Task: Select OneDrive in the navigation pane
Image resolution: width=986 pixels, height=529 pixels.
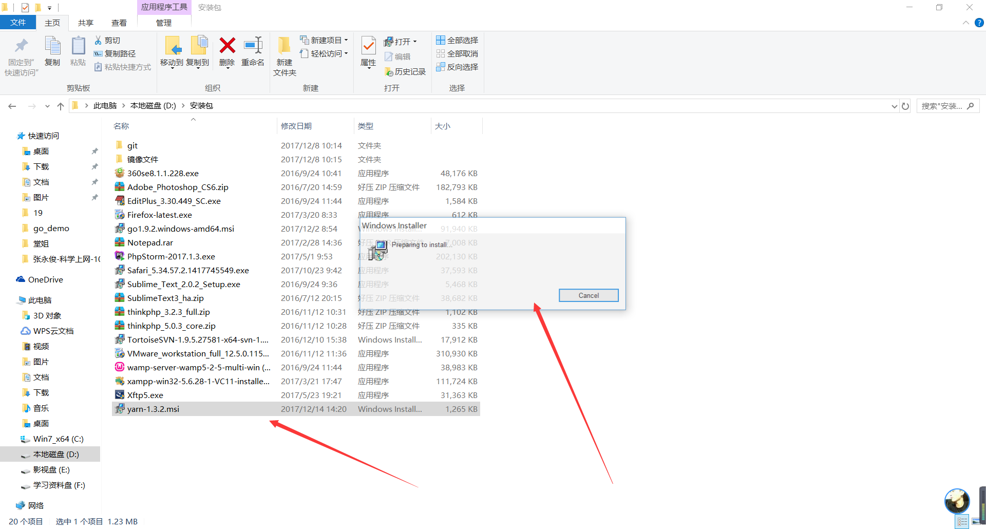Action: point(46,279)
